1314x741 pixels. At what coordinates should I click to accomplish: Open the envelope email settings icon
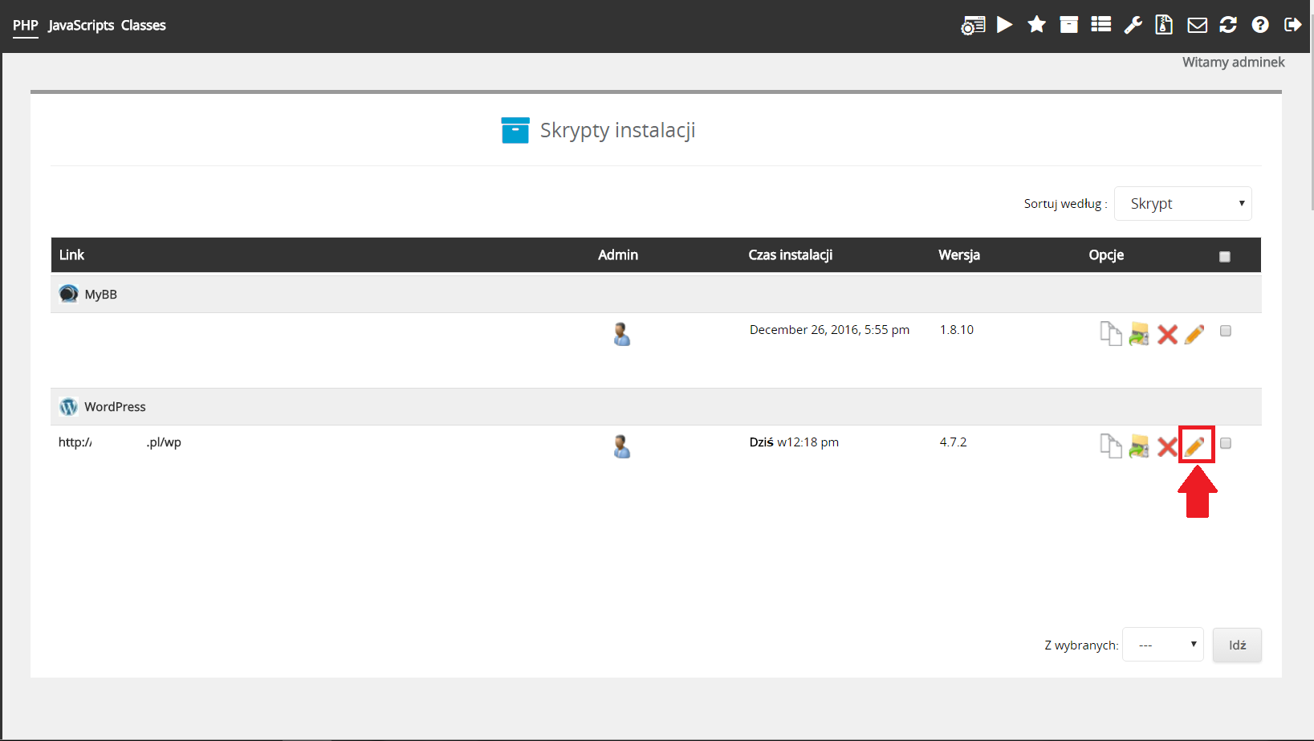[x=1197, y=25]
